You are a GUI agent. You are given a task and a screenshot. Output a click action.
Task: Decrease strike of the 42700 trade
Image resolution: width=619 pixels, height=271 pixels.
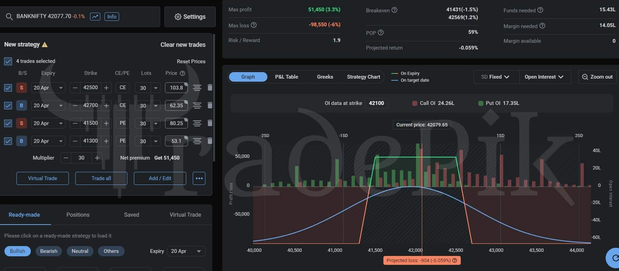coord(75,106)
